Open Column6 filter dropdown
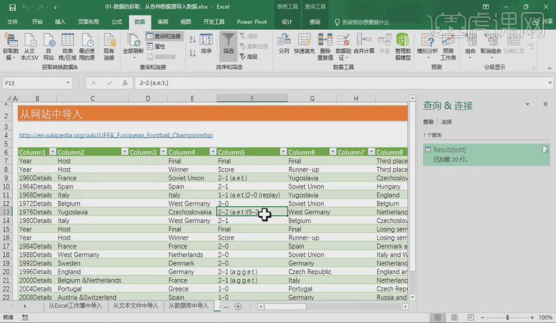This screenshot has width=556, height=323. point(332,152)
